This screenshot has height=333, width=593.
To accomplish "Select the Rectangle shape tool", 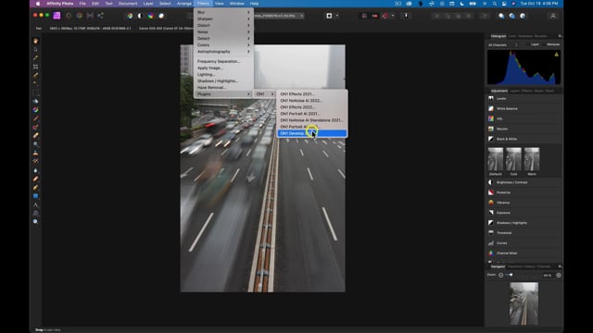I will point(35,196).
